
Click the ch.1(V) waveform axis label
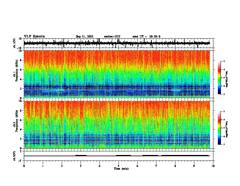pos(15,43)
